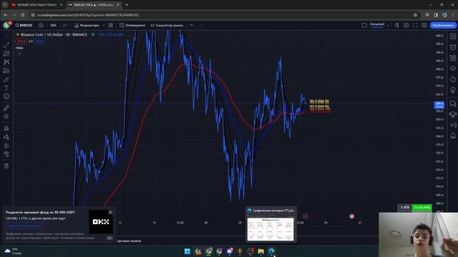Open the ideas lightbulb panel

pos(453,90)
